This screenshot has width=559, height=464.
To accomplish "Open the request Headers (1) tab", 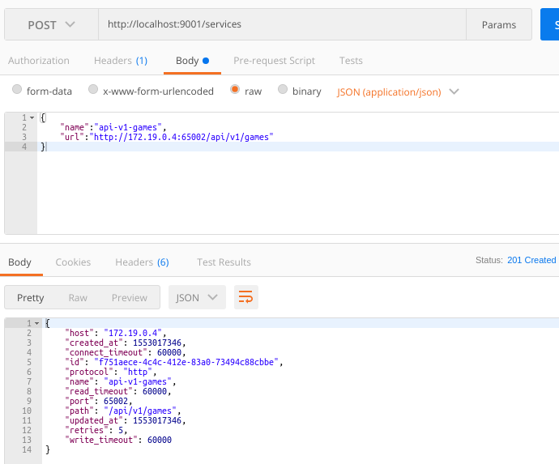I will [121, 61].
